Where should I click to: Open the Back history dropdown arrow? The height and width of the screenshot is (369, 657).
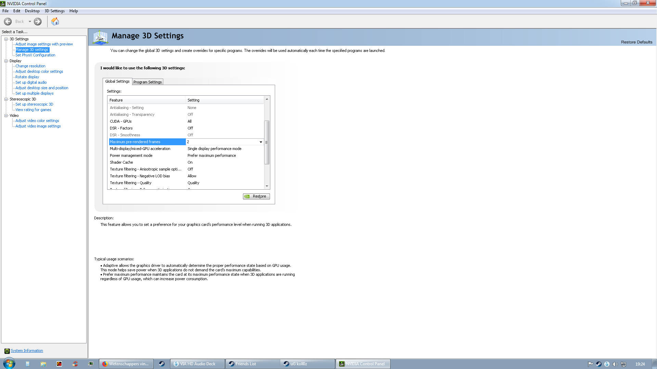[x=30, y=22]
